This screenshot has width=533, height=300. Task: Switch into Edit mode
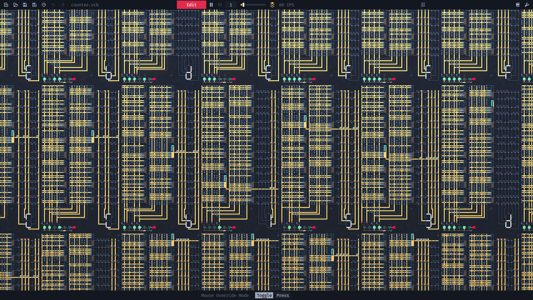click(x=191, y=5)
